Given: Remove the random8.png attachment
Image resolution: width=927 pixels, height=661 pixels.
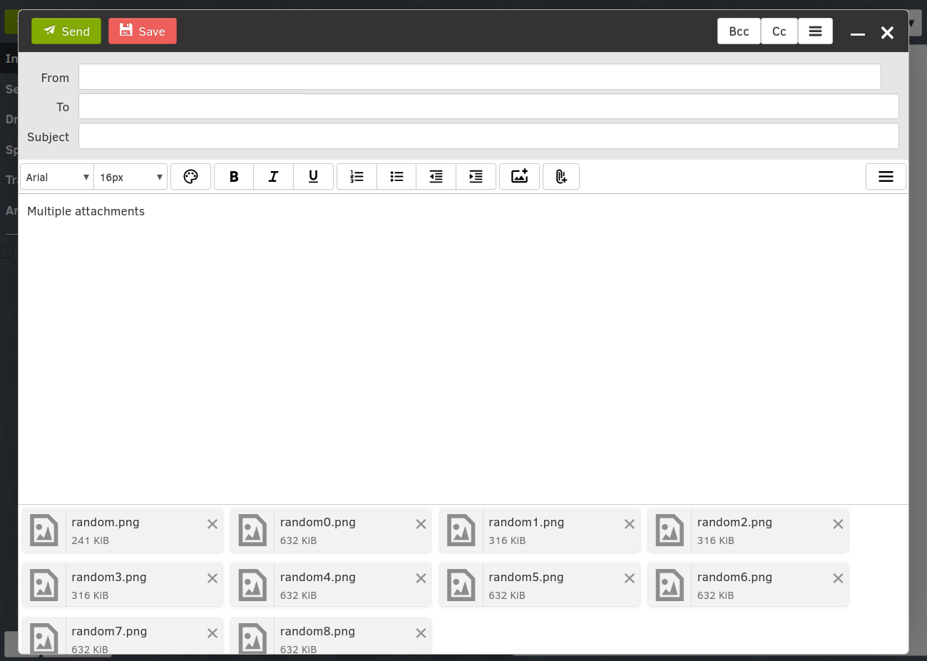Looking at the screenshot, I should click(x=421, y=633).
